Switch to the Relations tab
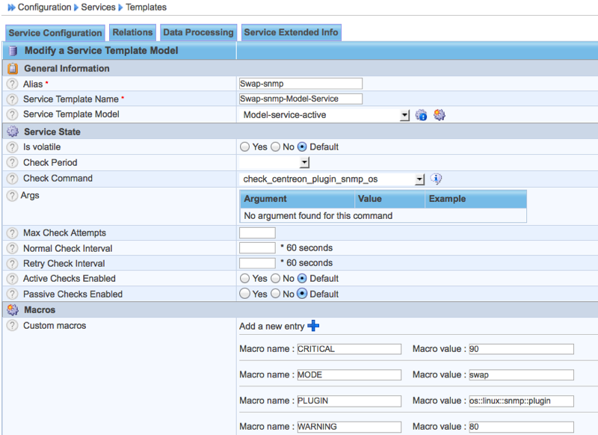Image resolution: width=598 pixels, height=435 pixels. point(132,32)
